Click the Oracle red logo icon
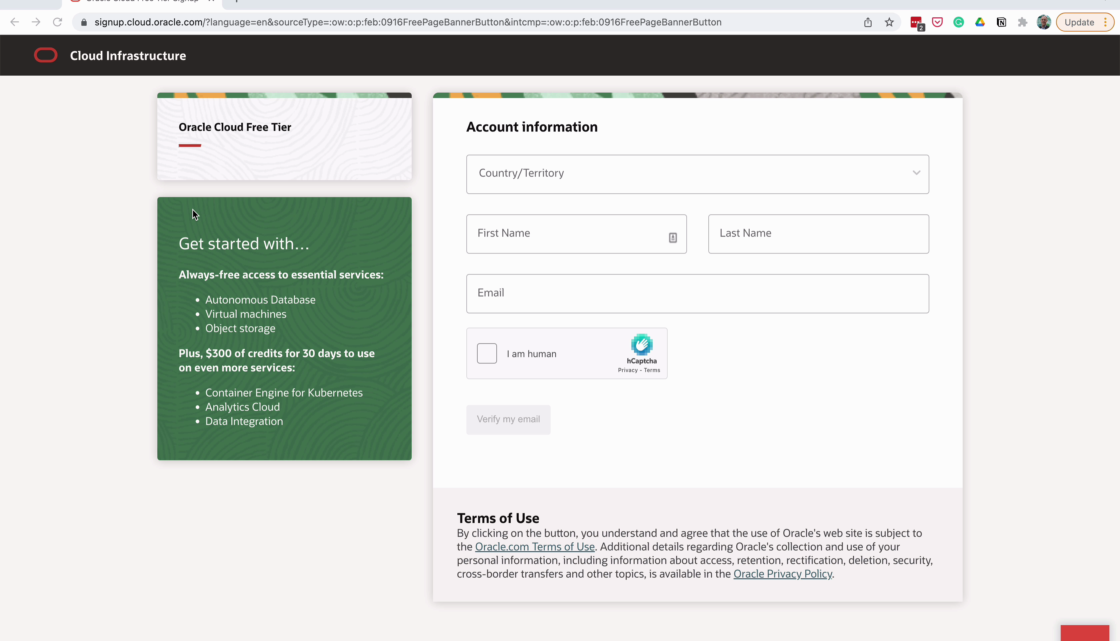 (x=46, y=55)
